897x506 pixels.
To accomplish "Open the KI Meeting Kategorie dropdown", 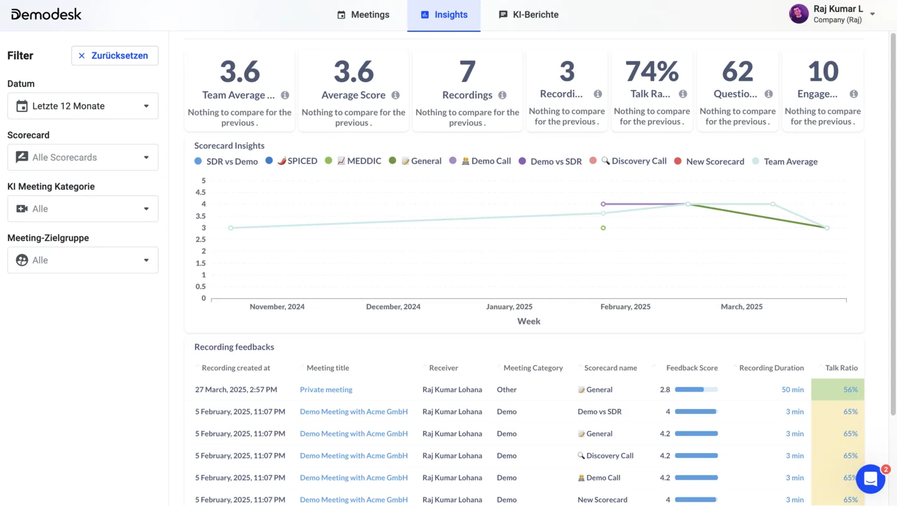I will [83, 208].
